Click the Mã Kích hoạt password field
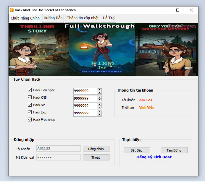Viewport: 205px width, 182px height. click(x=59, y=157)
